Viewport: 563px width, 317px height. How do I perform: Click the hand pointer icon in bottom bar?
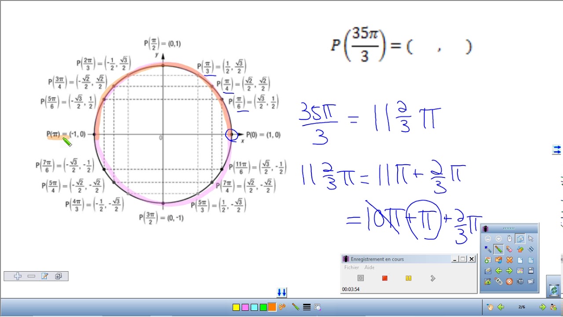(490, 307)
